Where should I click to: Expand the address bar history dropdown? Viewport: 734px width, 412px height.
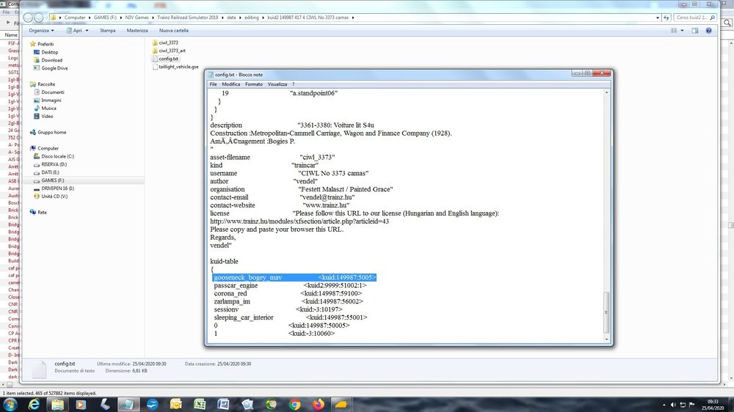[x=658, y=18]
